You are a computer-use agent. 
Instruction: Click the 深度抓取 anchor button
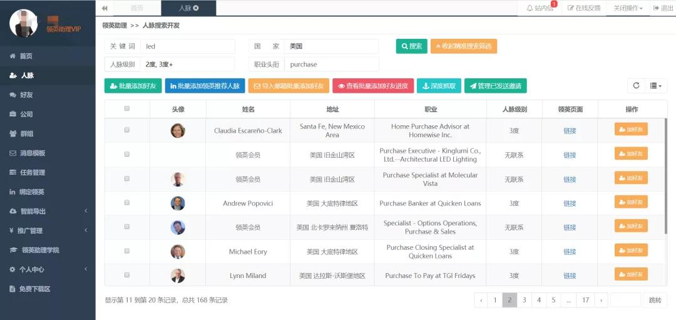(439, 86)
